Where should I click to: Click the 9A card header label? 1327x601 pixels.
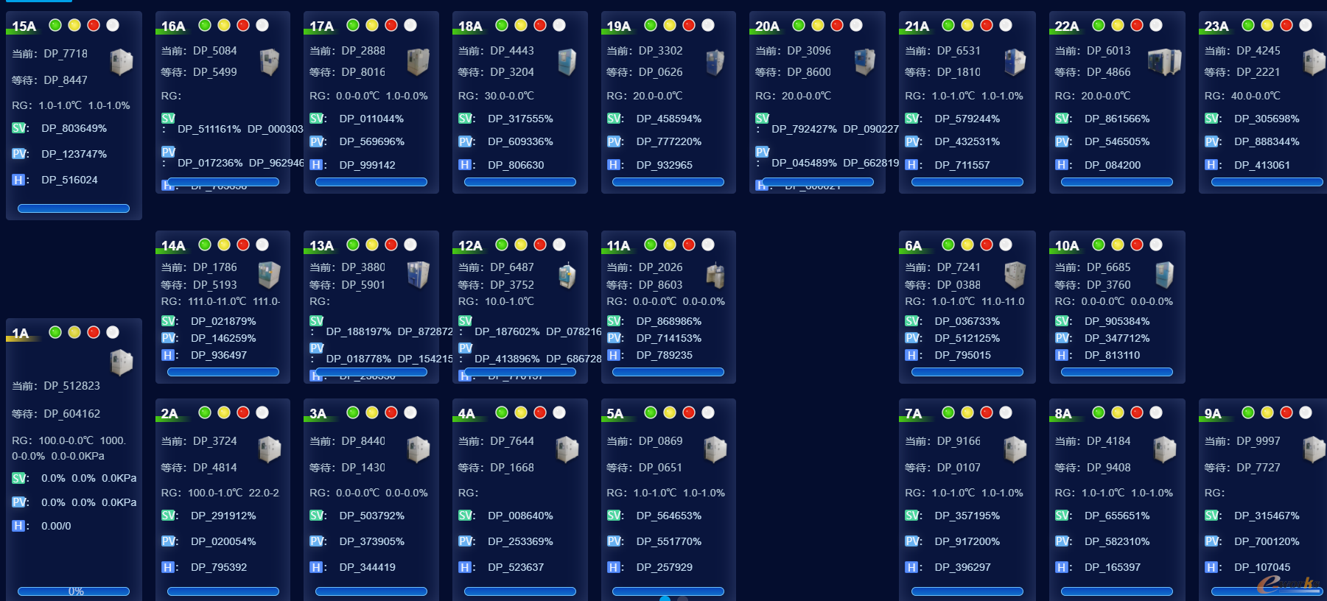pos(1213,414)
